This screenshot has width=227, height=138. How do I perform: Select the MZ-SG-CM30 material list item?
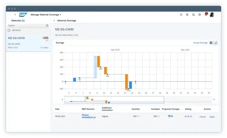pyautogui.click(x=28, y=43)
